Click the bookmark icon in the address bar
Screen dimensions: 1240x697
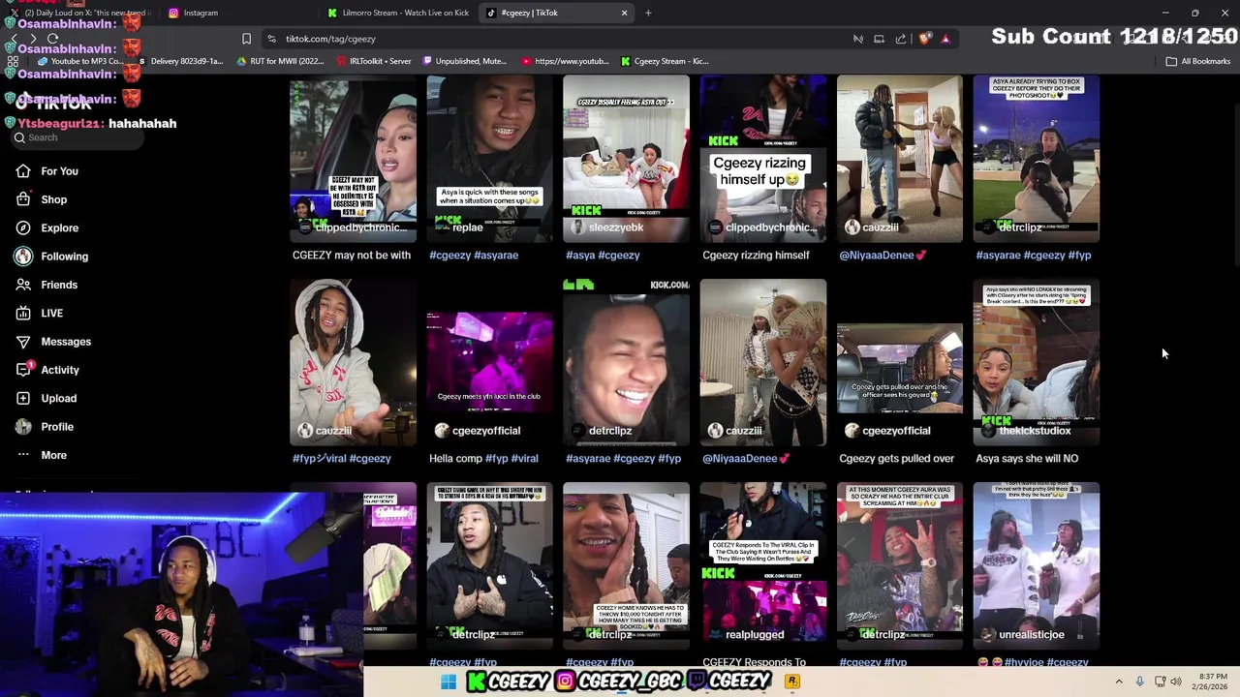coord(246,39)
